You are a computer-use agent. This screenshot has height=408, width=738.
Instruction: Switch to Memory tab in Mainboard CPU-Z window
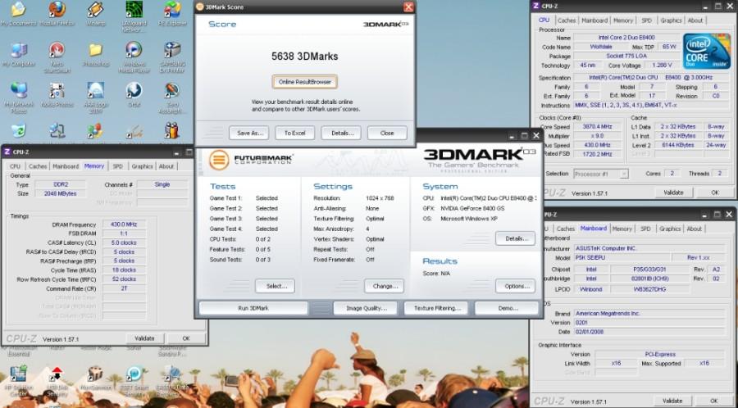click(x=622, y=229)
